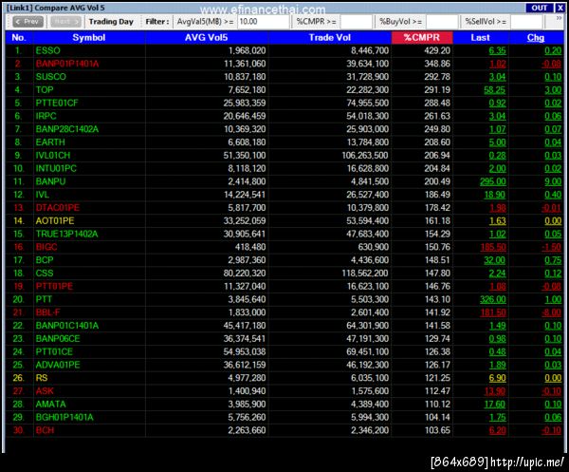Screen dimensions: 569x472
Task: Select the IVL01CH symbol
Action: (52, 155)
